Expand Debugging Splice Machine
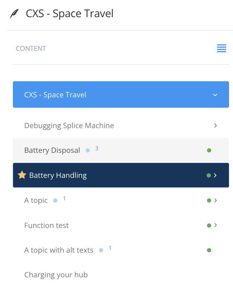This screenshot has width=233, height=287. [x=215, y=126]
